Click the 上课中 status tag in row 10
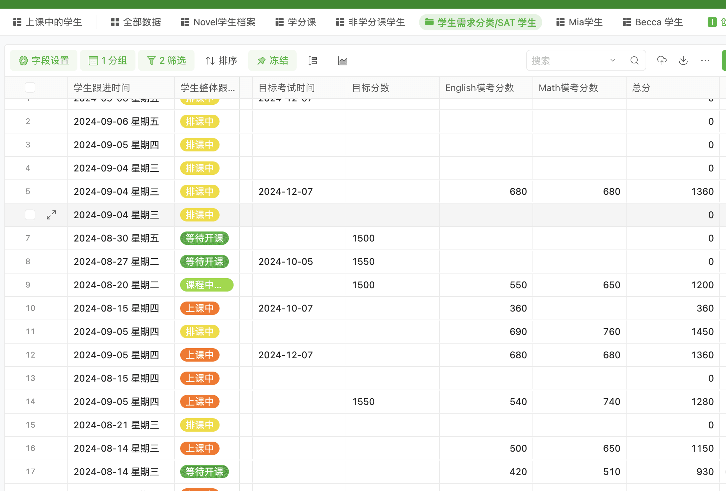Screen dimensions: 726x491 [200, 308]
